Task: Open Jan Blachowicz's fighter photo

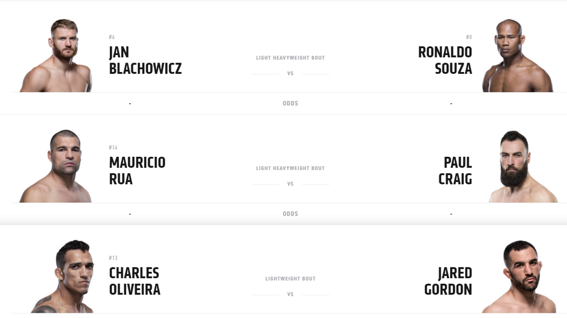Action: 56,55
